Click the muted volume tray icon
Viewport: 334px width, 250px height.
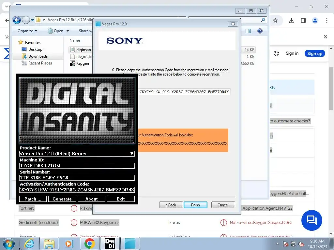(301, 244)
